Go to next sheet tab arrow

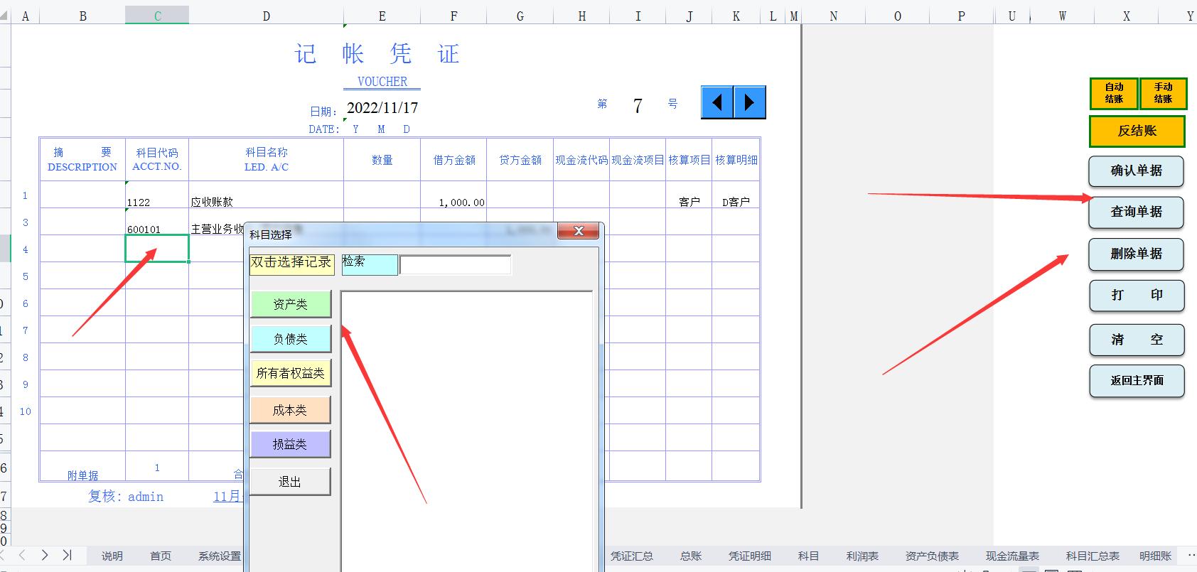[x=45, y=555]
